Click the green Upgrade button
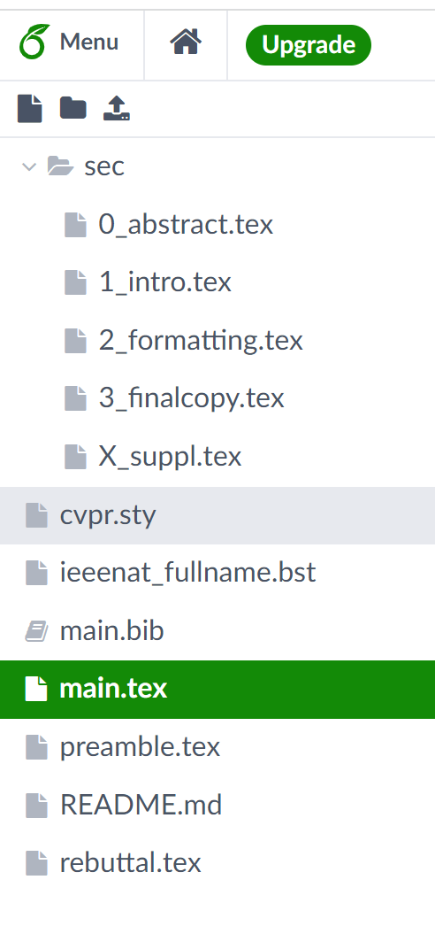435x926 pixels. point(309,45)
